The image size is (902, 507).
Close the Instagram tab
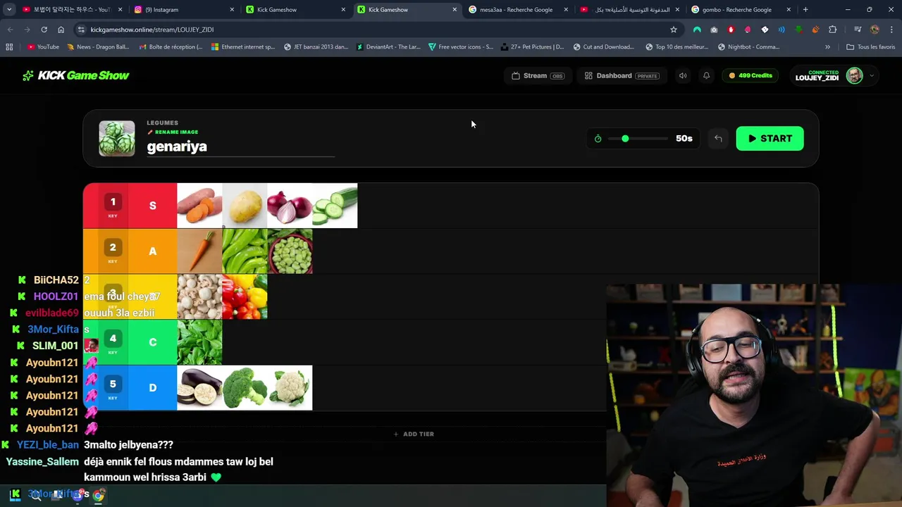click(x=233, y=10)
